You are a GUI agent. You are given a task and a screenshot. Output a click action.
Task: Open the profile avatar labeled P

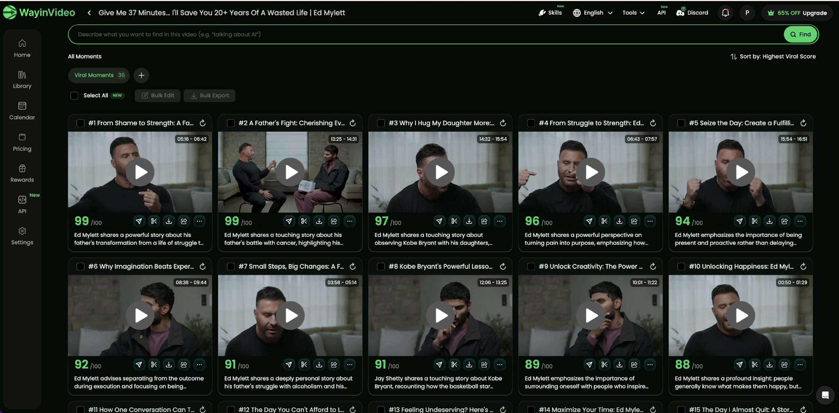coord(747,13)
